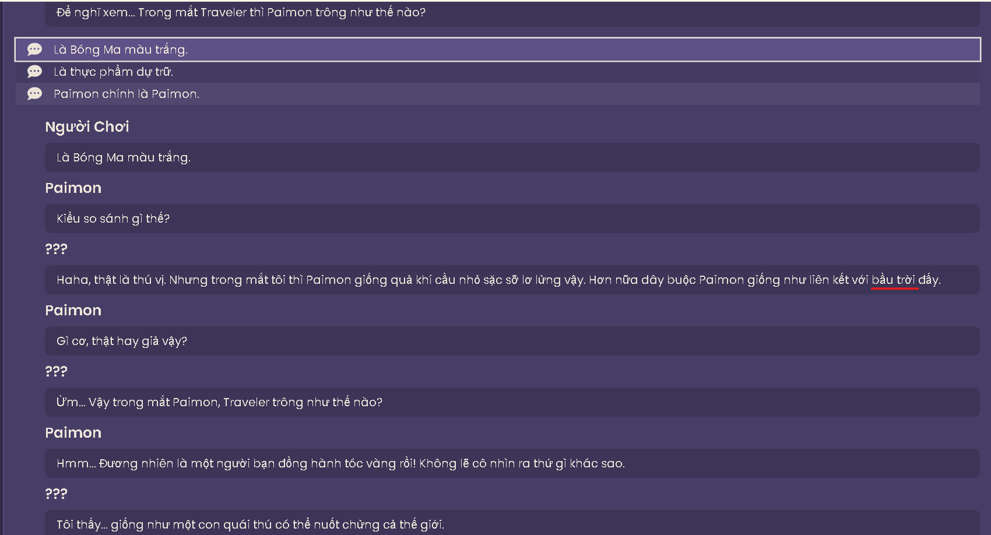991x535 pixels.
Task: Click the dialogue line "Kiểu so sánh gì thế?"
Action: pyautogui.click(x=113, y=219)
